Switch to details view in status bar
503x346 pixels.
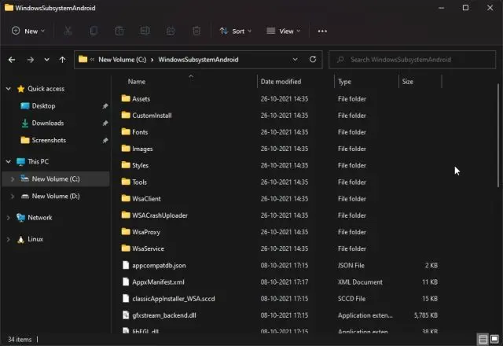point(481,340)
